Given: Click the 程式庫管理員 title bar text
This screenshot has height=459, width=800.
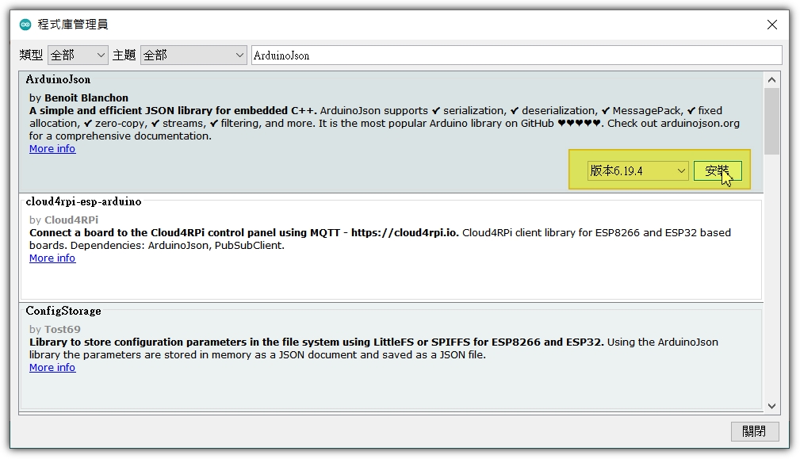Looking at the screenshot, I should (73, 25).
